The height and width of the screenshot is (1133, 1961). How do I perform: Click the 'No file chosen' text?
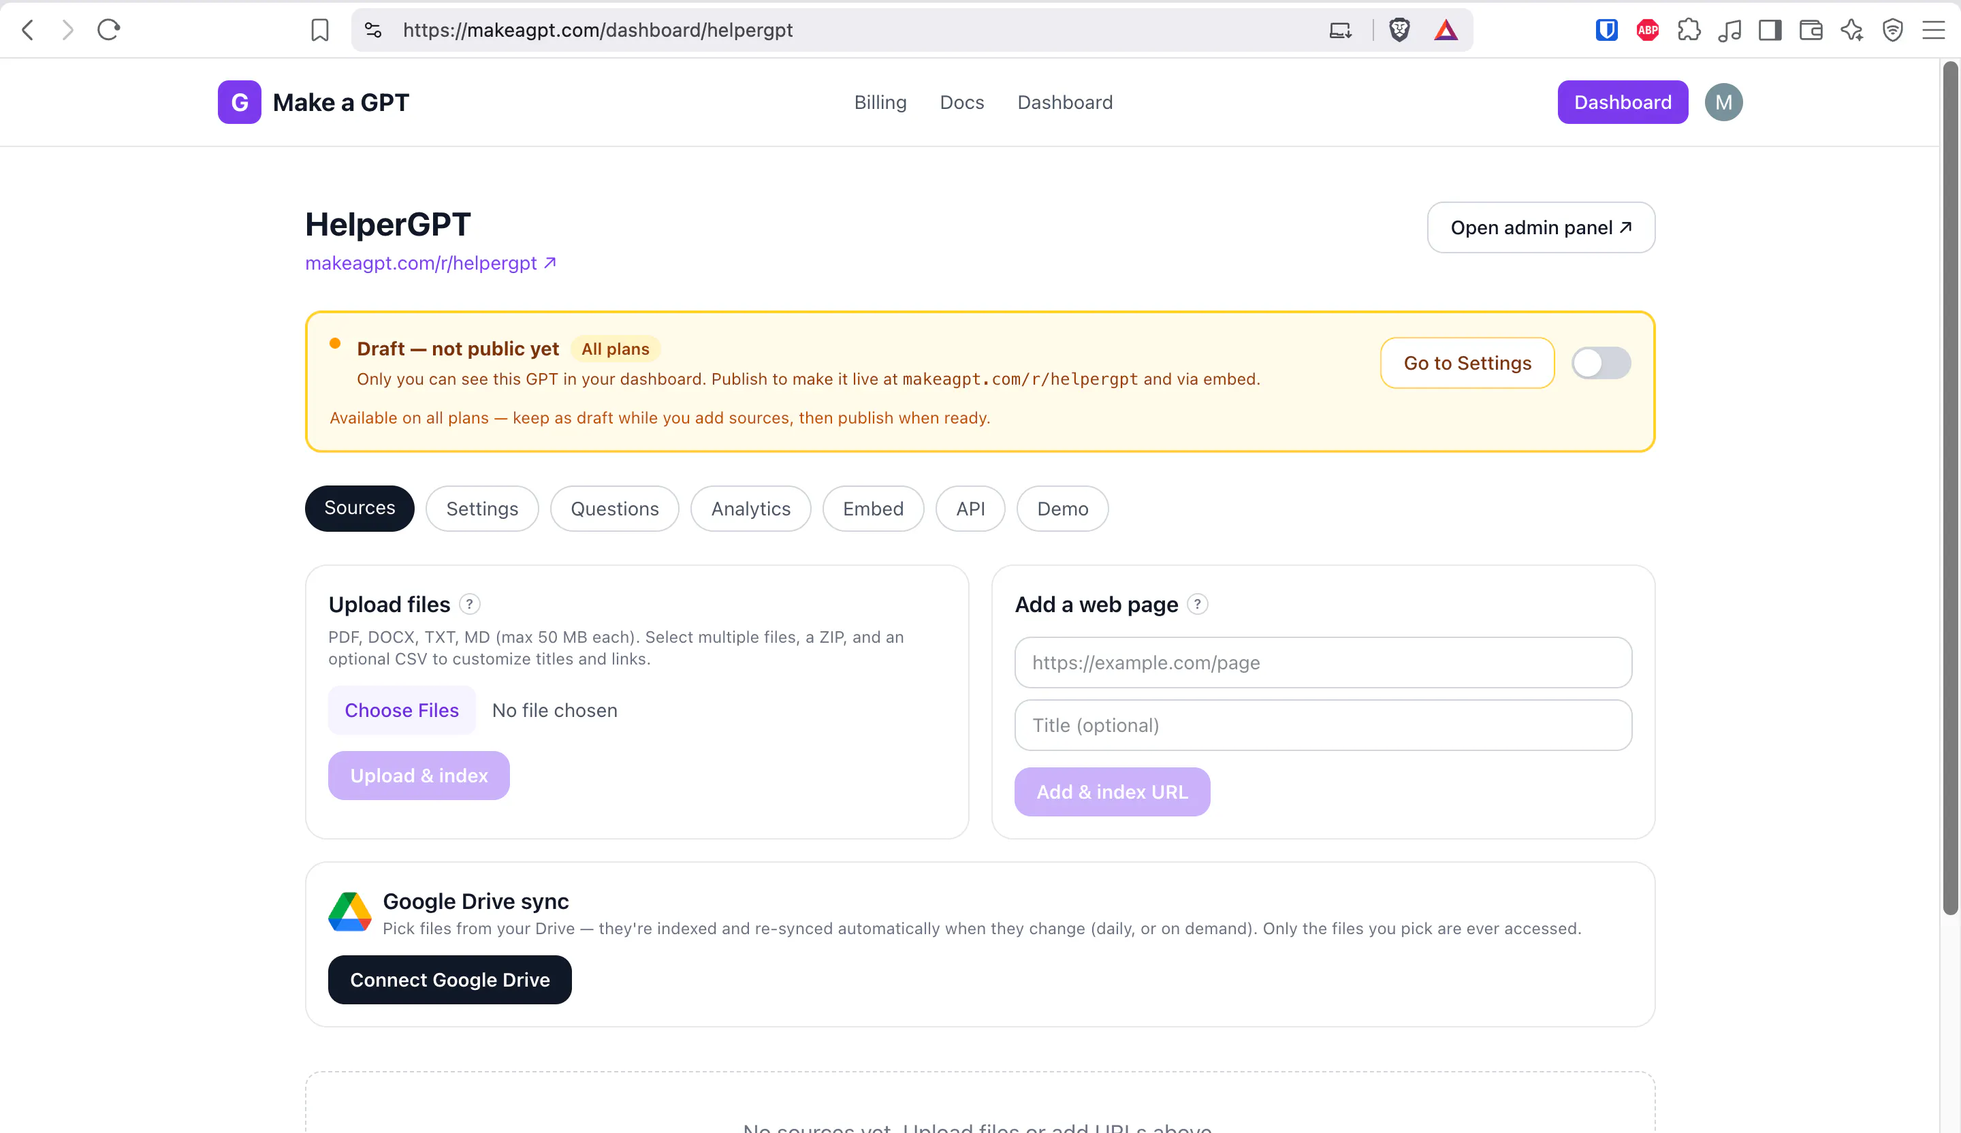pos(555,710)
